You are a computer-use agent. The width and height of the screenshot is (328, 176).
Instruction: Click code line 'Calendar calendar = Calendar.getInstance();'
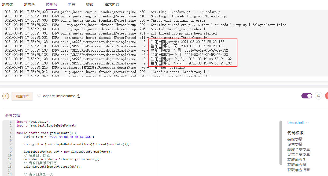pos(61,159)
